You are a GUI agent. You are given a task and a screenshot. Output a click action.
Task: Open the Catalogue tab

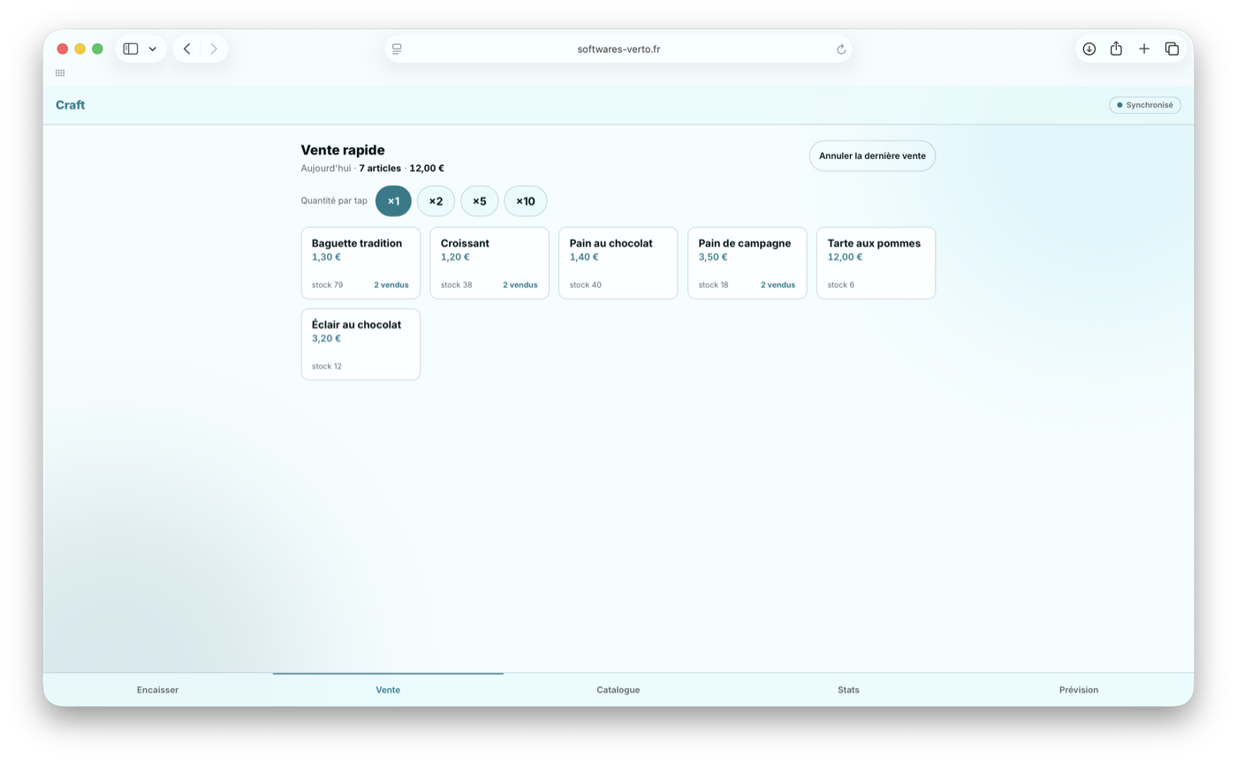618,690
